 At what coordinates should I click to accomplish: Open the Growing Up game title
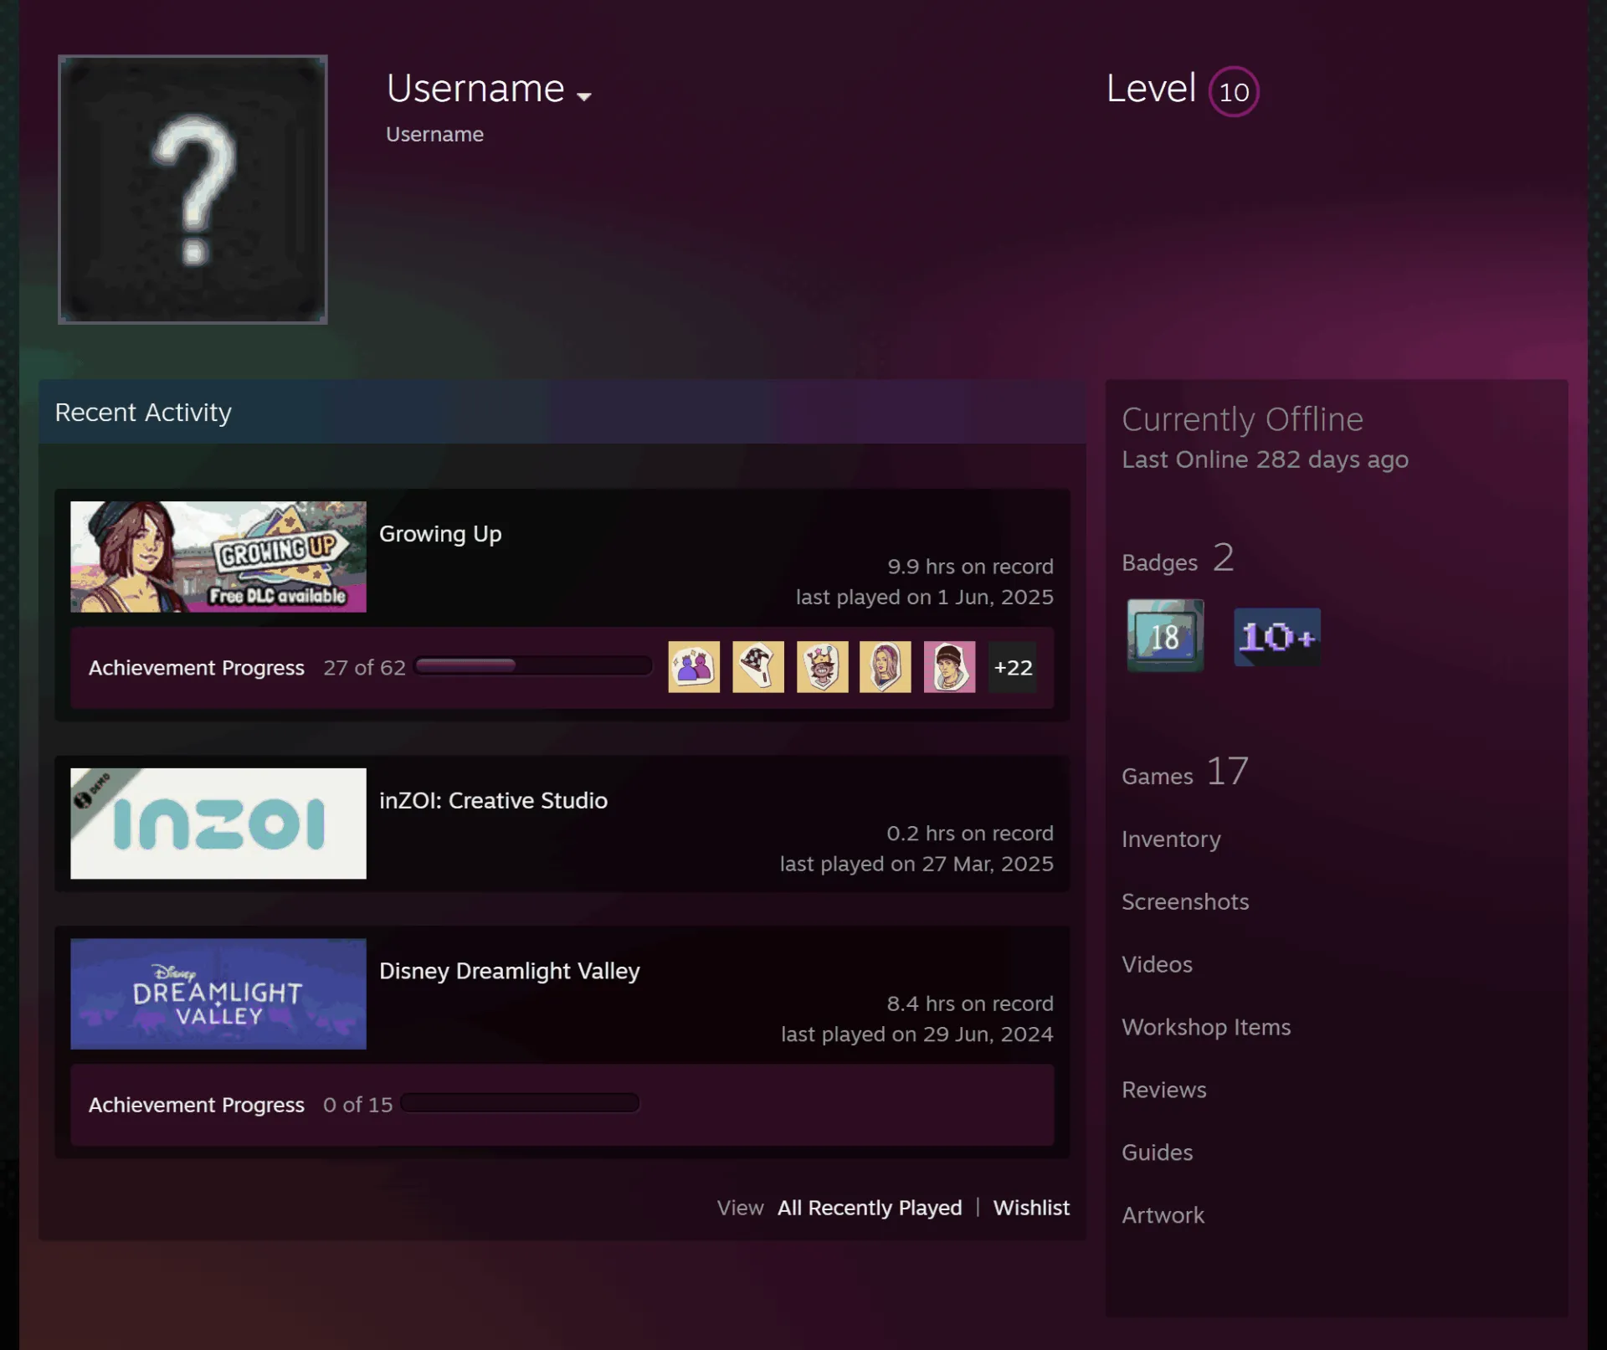[x=440, y=534]
